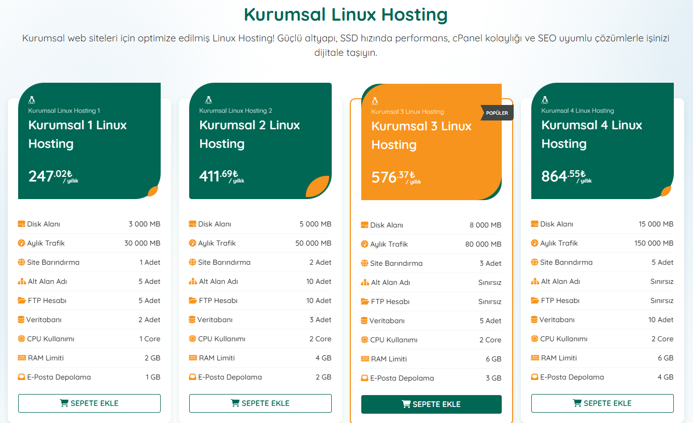Add Kurumsal 4 Linux Hosting to cart
The width and height of the screenshot is (693, 423).
point(602,403)
